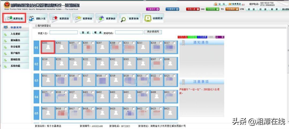Tick the checkbox for room 8217
Viewport: 289px width, 129px height.
coord(174,43)
